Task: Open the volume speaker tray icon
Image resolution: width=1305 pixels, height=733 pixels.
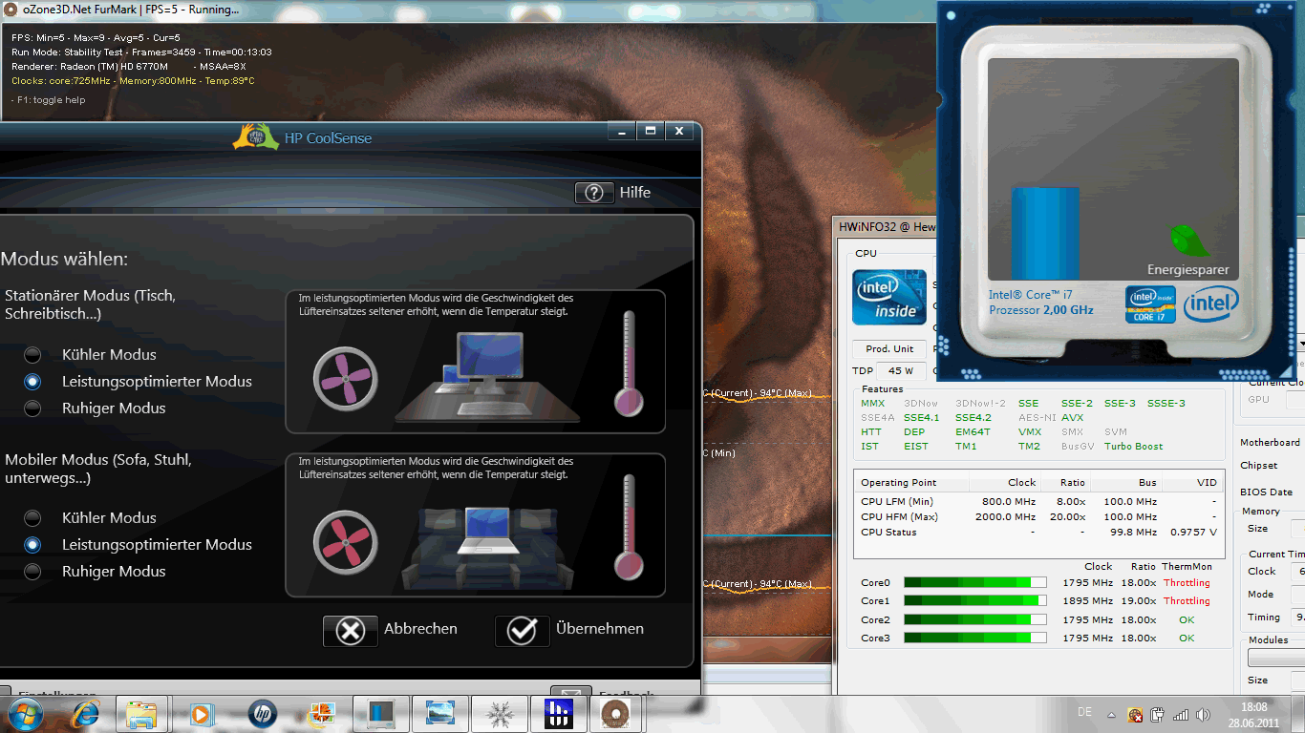Action: (x=1203, y=715)
